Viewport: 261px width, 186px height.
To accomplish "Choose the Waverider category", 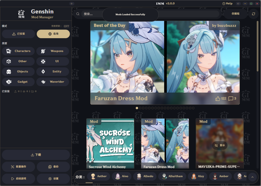I will click(x=53, y=82).
